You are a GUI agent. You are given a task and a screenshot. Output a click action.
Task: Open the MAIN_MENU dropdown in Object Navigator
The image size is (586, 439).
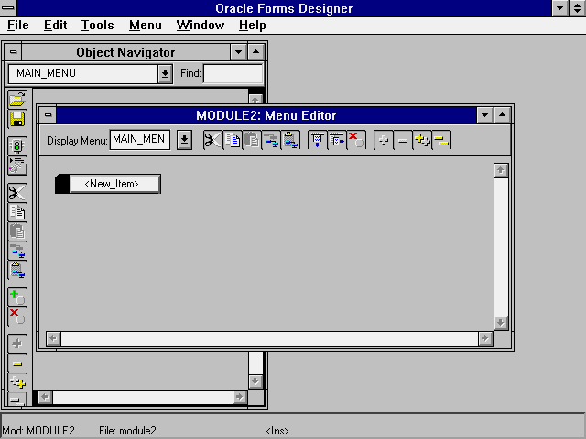(x=165, y=73)
